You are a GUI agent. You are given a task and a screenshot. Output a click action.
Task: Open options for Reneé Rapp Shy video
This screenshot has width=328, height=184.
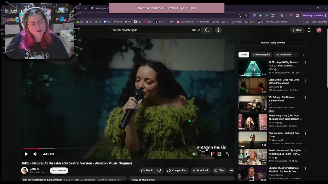305,116
